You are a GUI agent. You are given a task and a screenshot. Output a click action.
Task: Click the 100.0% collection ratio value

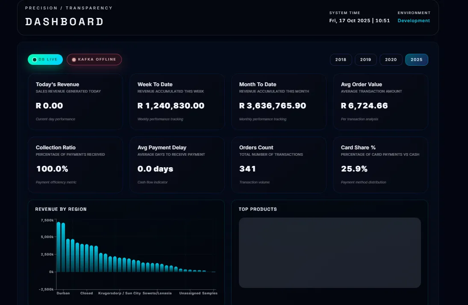point(52,169)
